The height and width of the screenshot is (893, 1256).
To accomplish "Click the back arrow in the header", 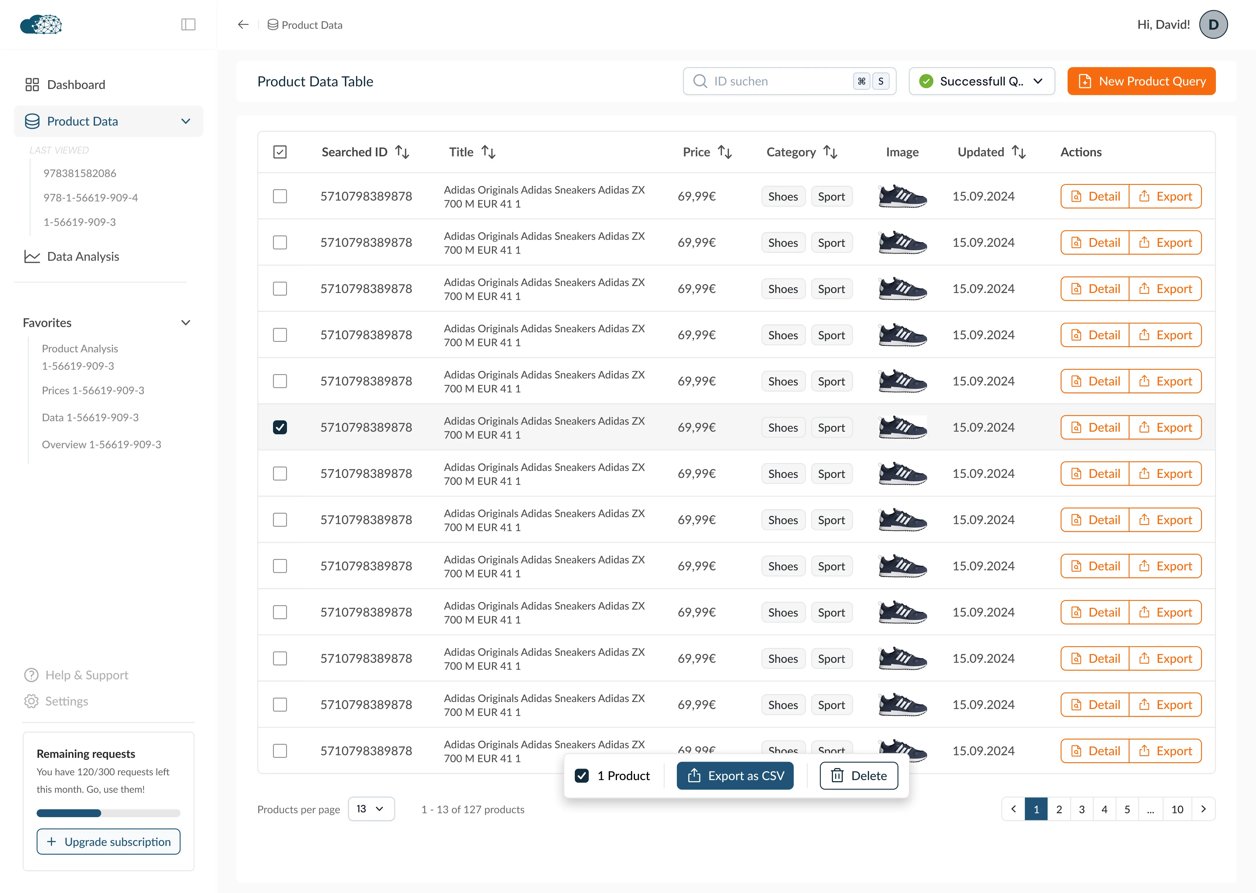I will 243,25.
